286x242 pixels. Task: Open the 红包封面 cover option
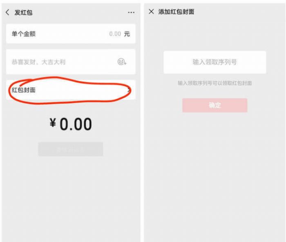coord(71,90)
